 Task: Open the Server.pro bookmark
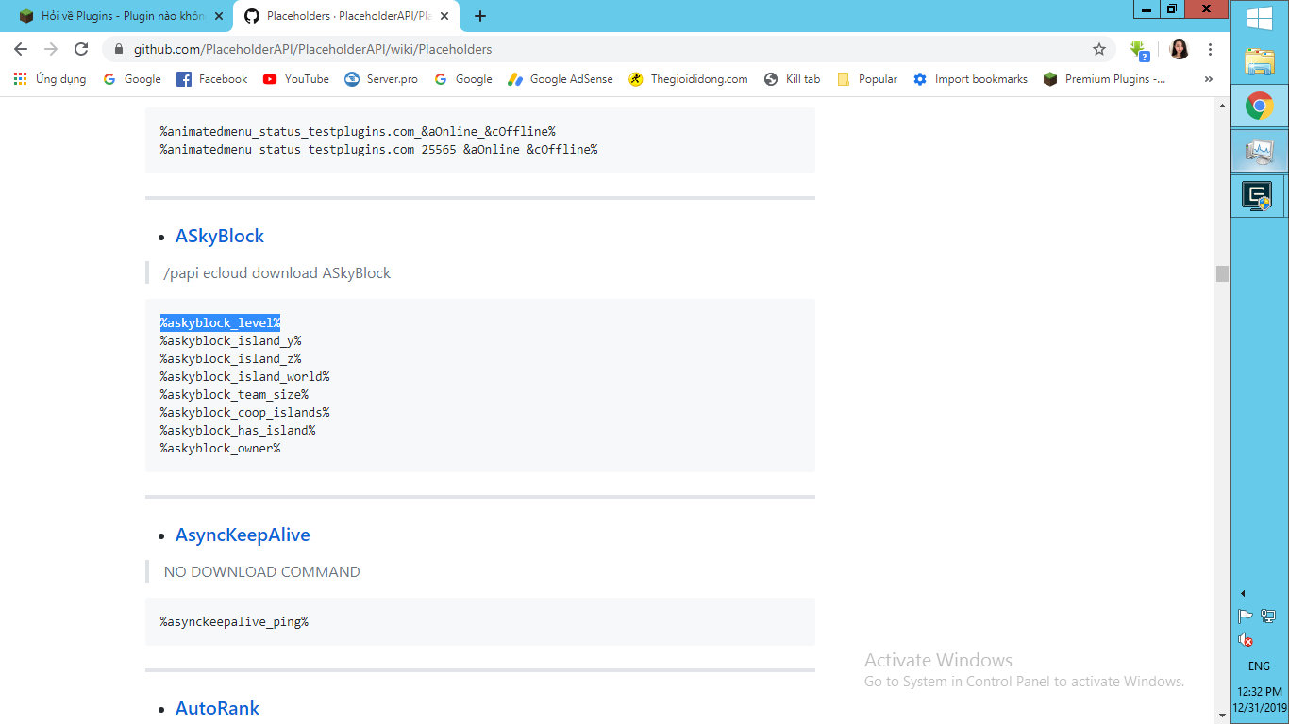[x=381, y=79]
